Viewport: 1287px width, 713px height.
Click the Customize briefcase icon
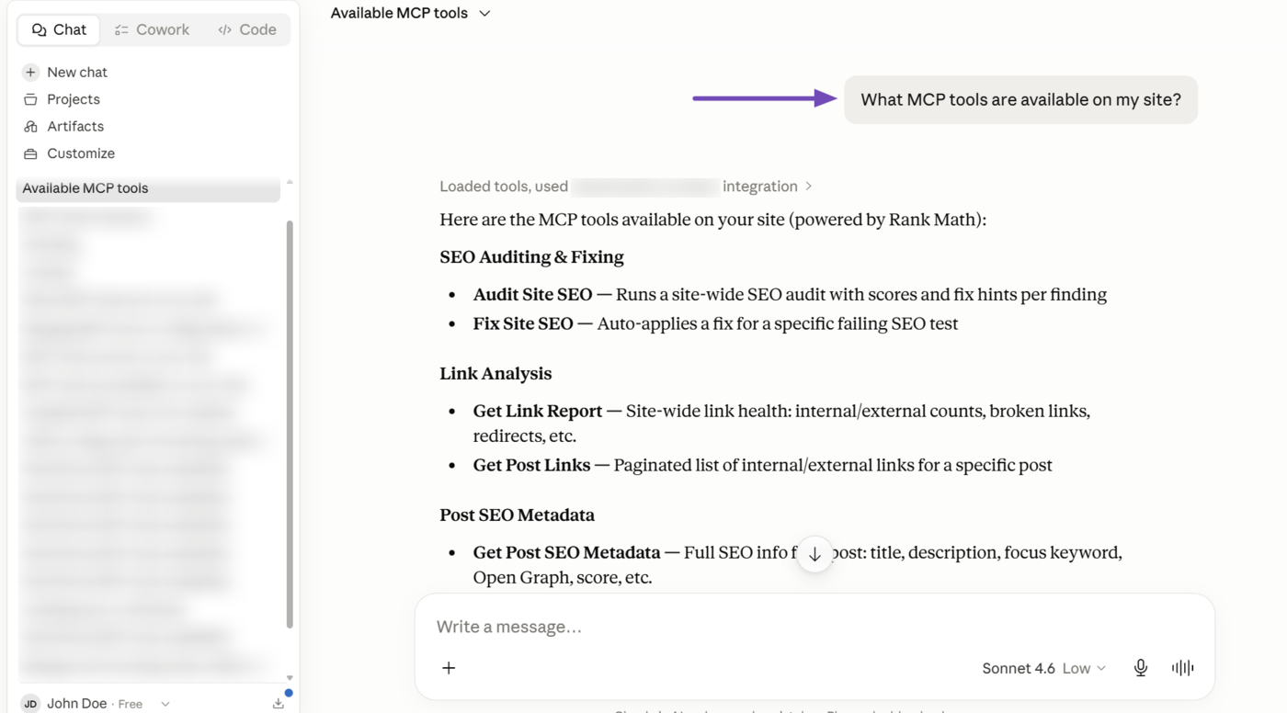tap(30, 153)
